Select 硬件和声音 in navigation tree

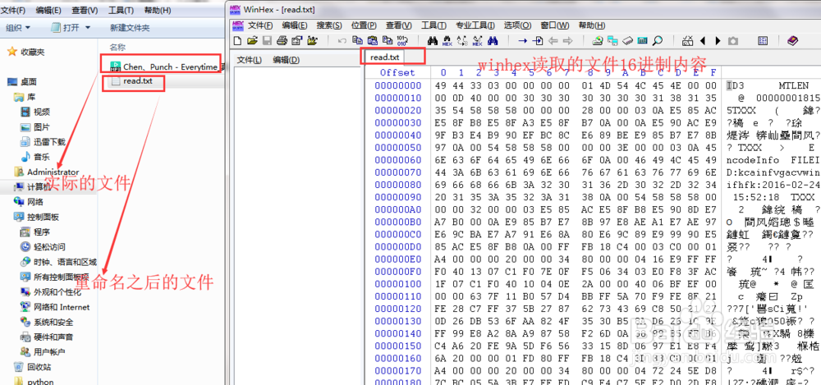click(47, 337)
